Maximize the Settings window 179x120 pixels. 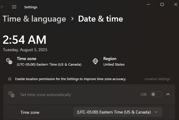point(162,4)
